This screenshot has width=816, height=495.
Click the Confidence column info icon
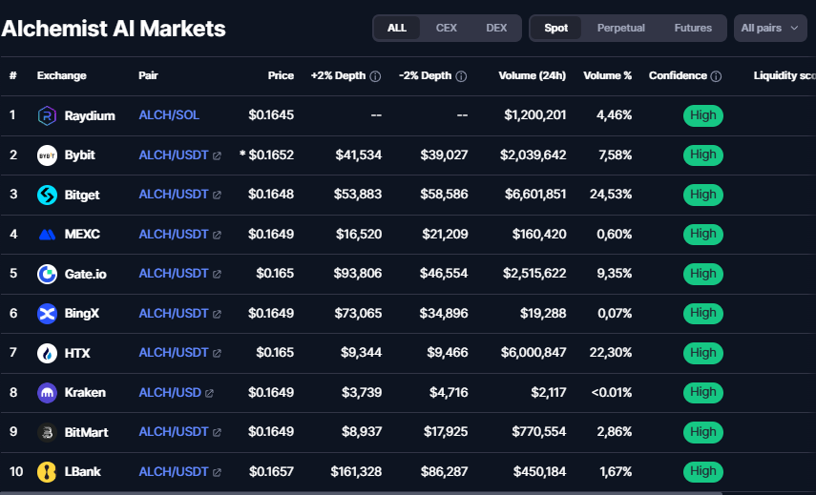coord(716,76)
